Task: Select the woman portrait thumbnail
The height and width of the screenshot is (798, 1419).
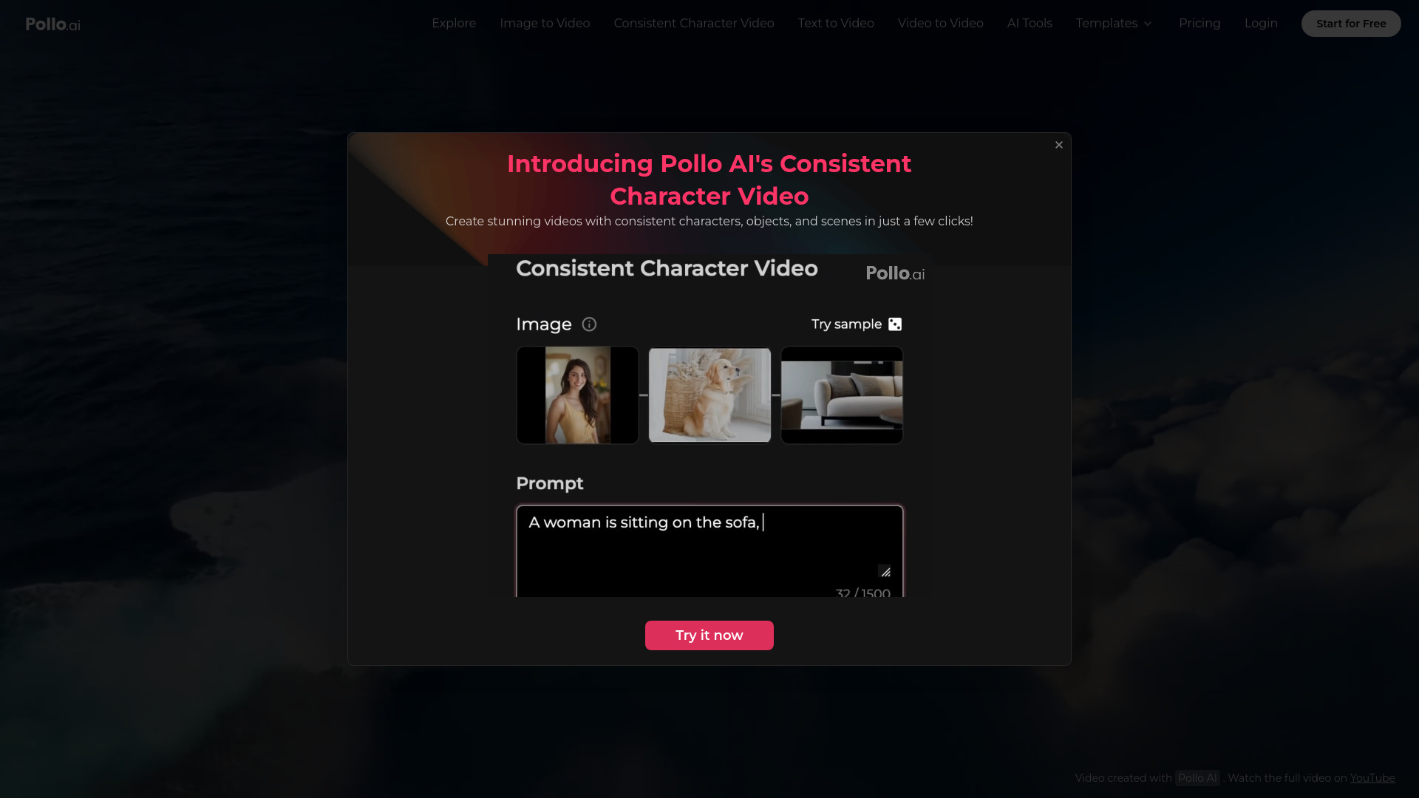Action: coord(577,394)
